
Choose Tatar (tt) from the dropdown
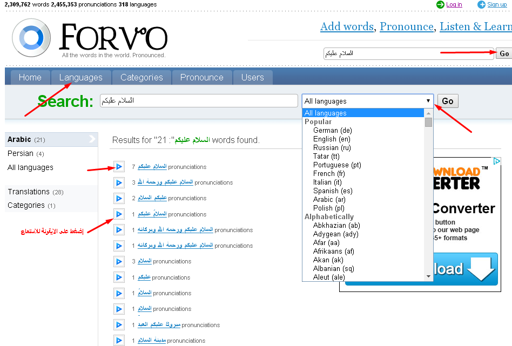tap(326, 157)
